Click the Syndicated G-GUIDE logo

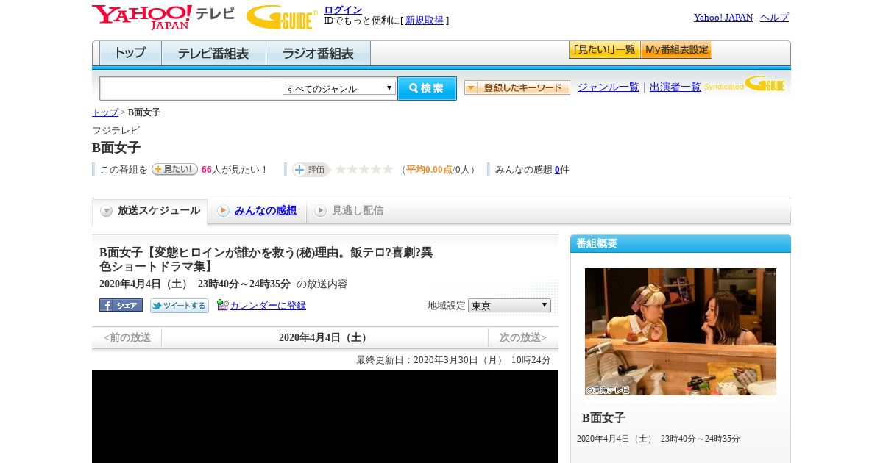click(744, 85)
